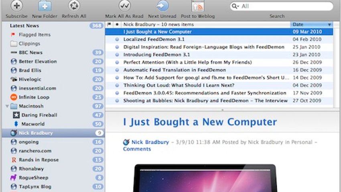Click the computer image in article
The image size is (341, 192).
click(205, 178)
